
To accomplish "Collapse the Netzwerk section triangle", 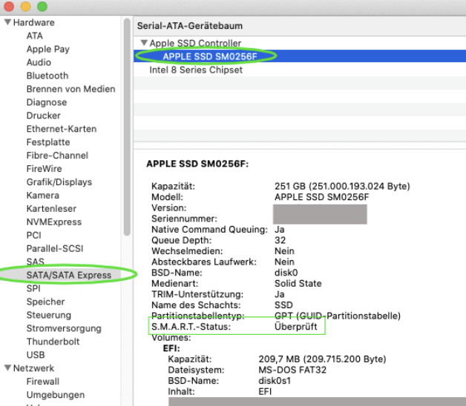I will [7, 368].
